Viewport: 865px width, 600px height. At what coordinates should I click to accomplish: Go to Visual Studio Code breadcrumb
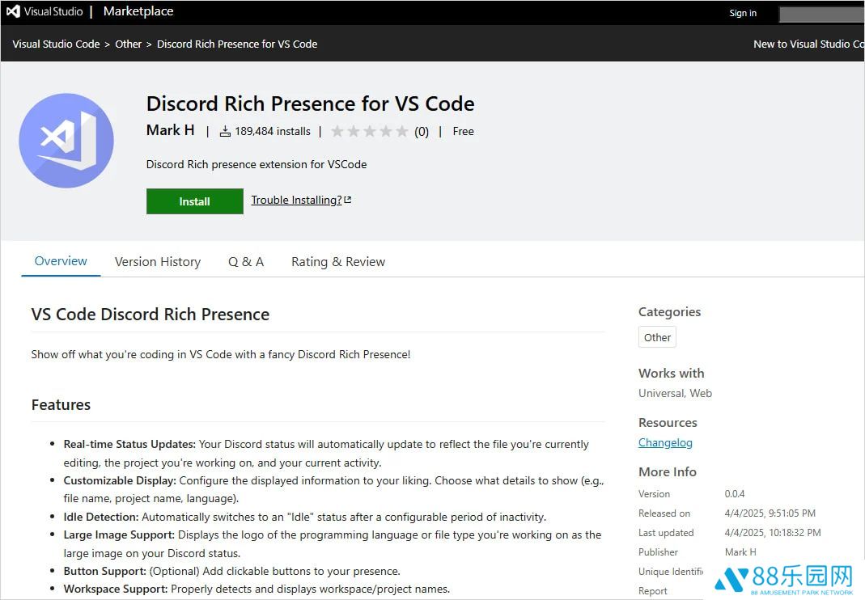click(56, 44)
